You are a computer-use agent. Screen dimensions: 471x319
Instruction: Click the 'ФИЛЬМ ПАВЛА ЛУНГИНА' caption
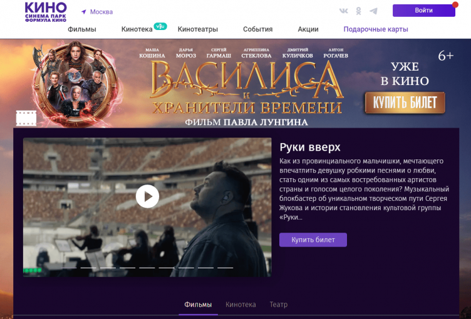pyautogui.click(x=246, y=122)
